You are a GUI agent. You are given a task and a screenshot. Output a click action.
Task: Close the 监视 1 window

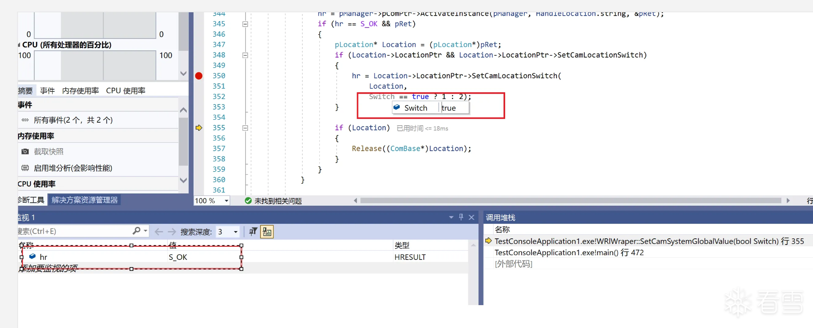click(471, 217)
